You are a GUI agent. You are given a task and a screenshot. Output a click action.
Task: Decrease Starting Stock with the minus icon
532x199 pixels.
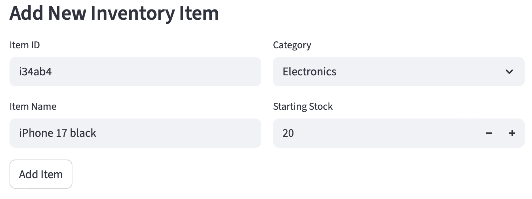488,133
